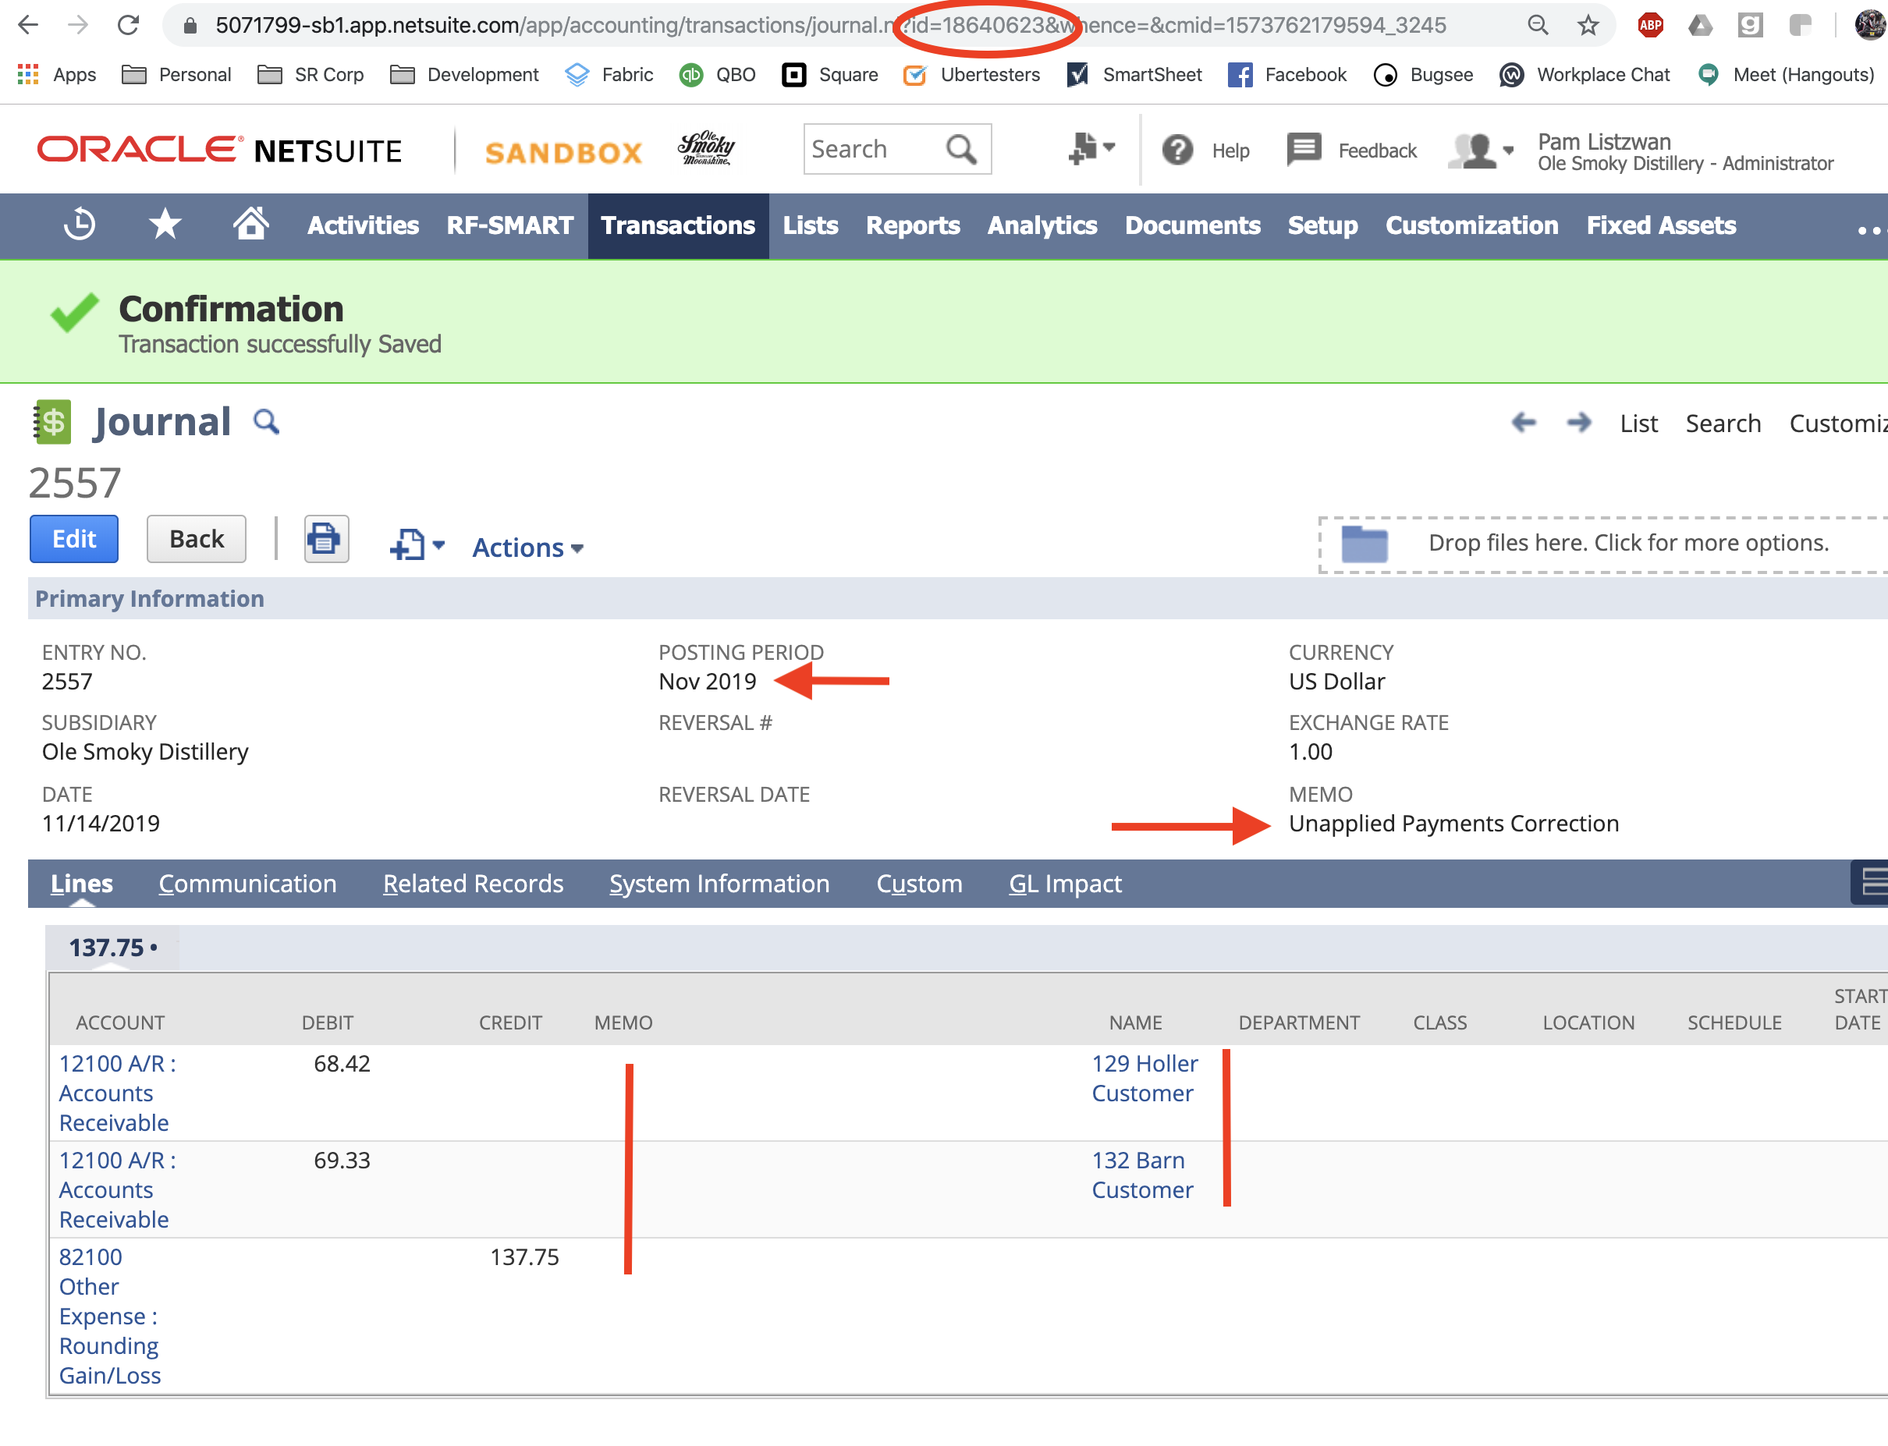
Task: Click the shortcuts star icon in navbar
Action: tap(165, 225)
